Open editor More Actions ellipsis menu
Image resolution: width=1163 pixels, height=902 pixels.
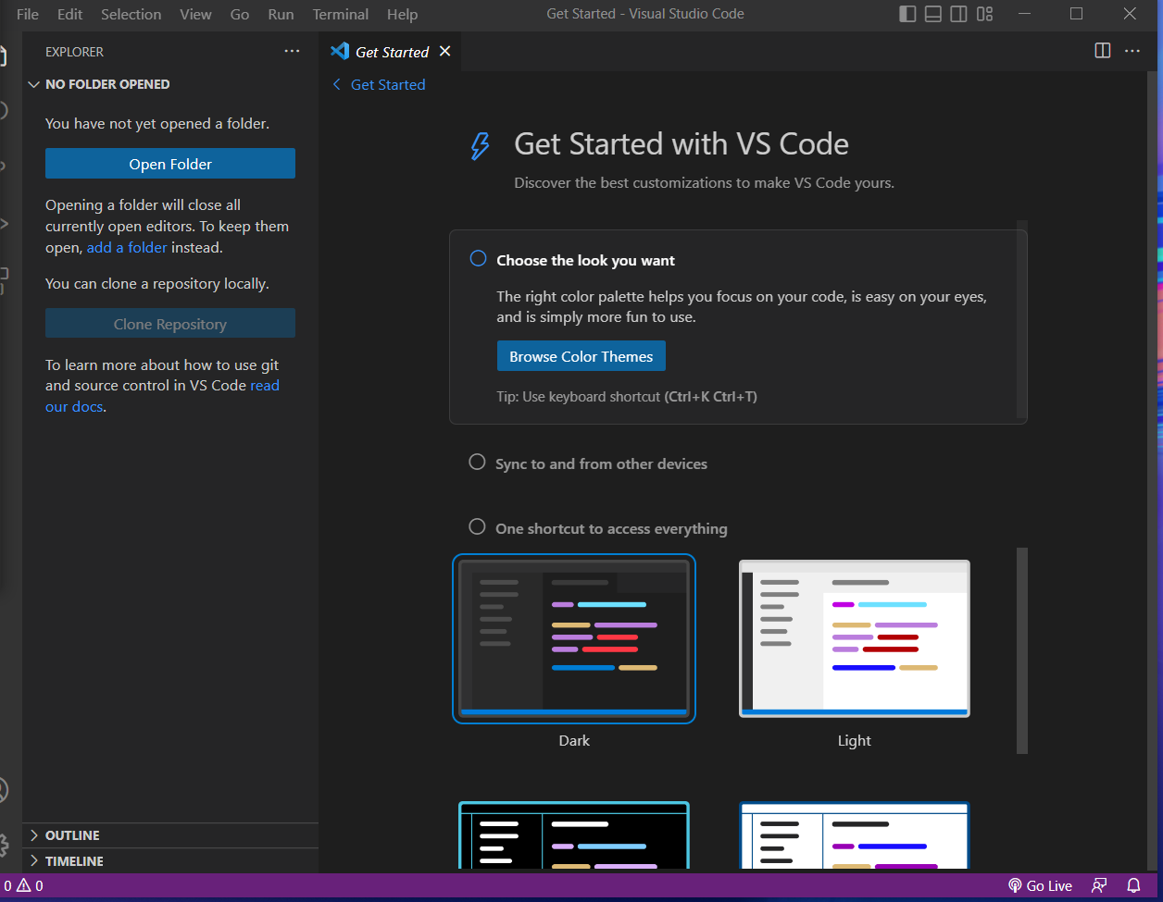tap(1132, 51)
